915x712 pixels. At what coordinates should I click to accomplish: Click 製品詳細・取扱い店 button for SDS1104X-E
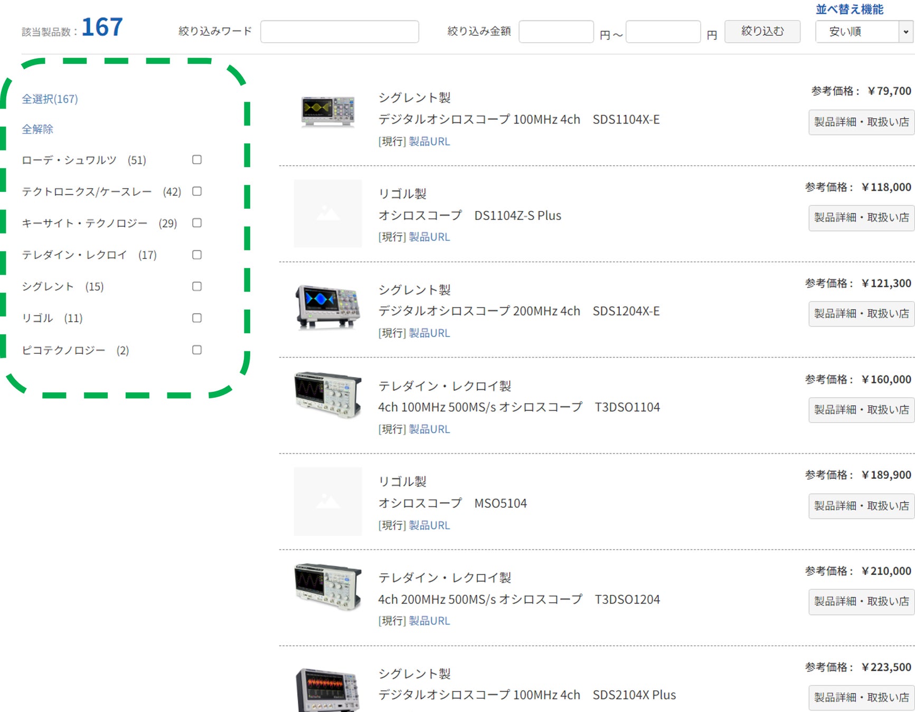point(862,122)
